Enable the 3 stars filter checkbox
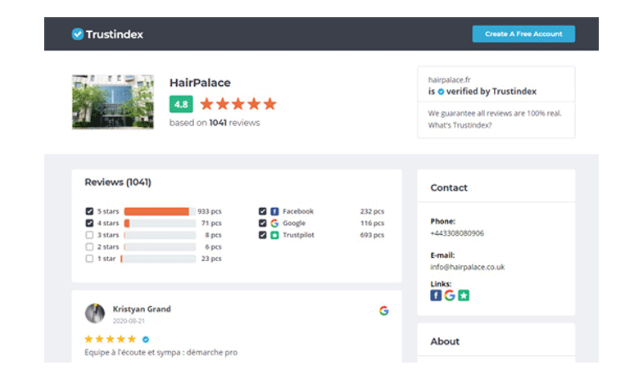This screenshot has height=388, width=643. tap(89, 235)
